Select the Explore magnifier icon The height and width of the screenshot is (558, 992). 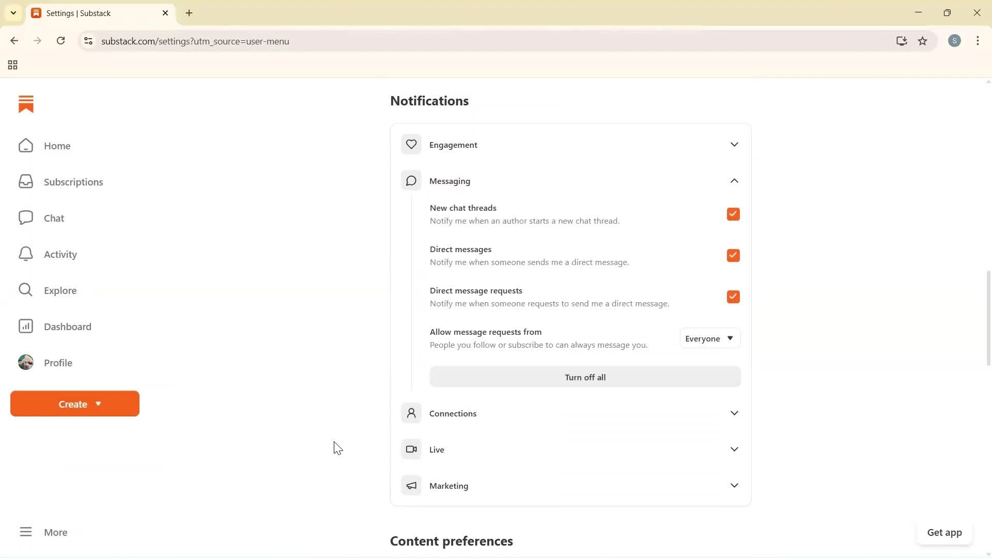[25, 290]
